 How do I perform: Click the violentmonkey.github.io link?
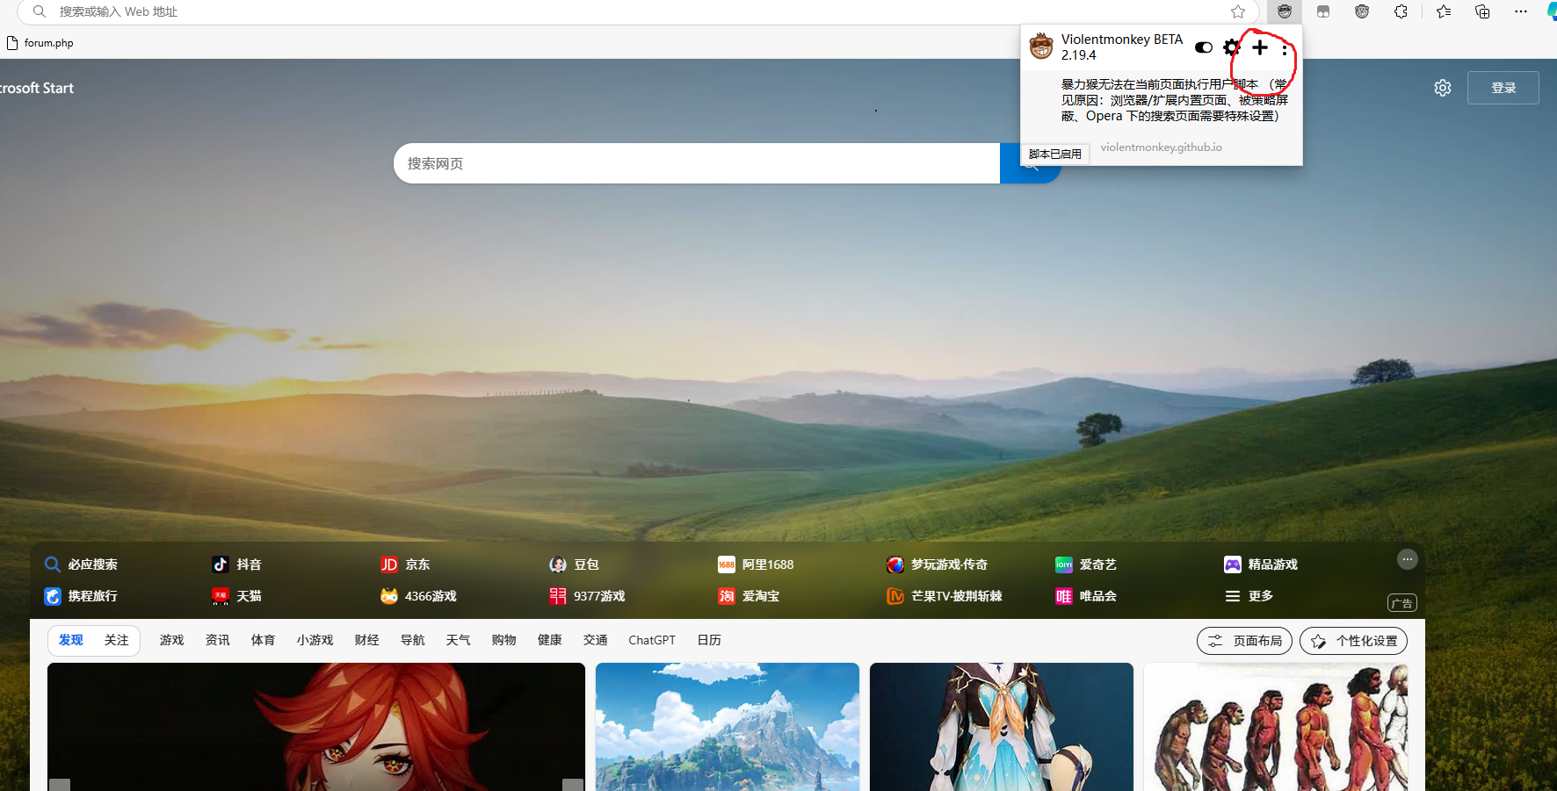pos(1161,147)
